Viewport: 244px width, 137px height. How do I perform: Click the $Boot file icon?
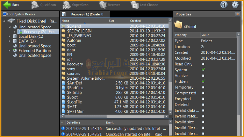coord(63,97)
